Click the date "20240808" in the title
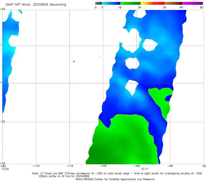The height and width of the screenshot is (181, 206). (40, 5)
